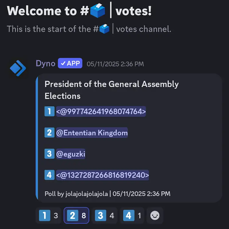Click the verified APP badge
Screen dimensions: 229x229
tap(70, 64)
